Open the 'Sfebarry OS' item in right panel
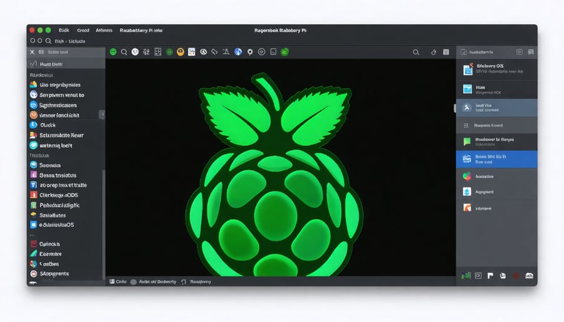Screen dimensions: 564x322 pos(497,69)
